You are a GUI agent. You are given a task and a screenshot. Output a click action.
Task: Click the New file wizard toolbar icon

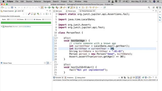point(2,8)
